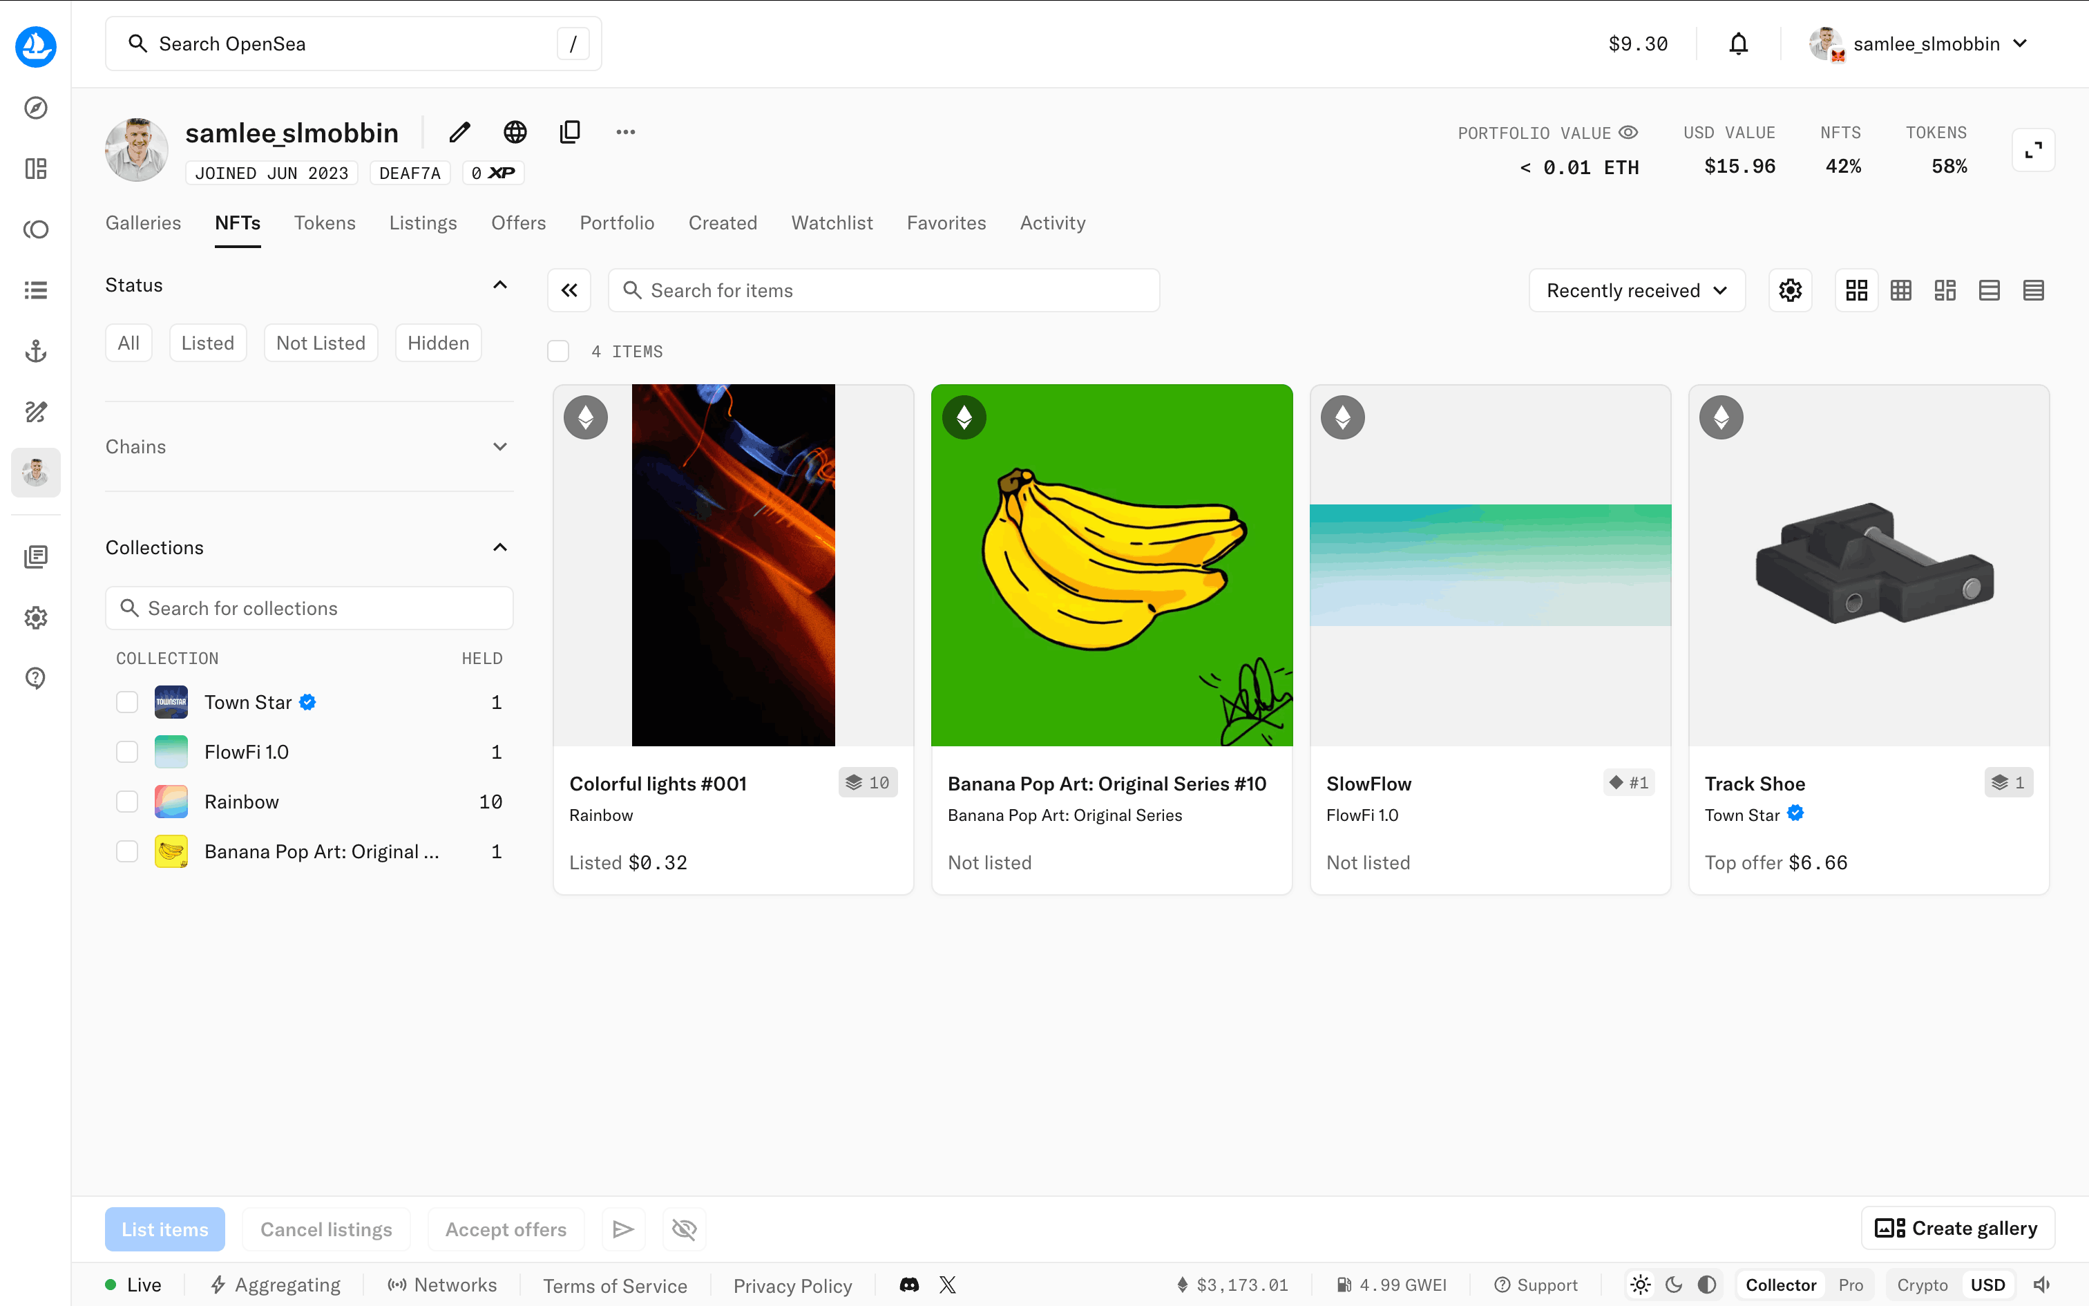This screenshot has width=2089, height=1306.
Task: Click the edit profile pencil icon
Action: click(459, 132)
